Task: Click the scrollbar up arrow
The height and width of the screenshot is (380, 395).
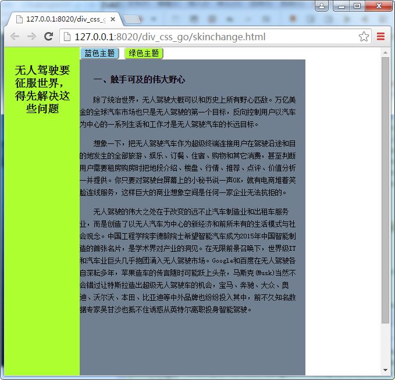Action: coord(386,52)
